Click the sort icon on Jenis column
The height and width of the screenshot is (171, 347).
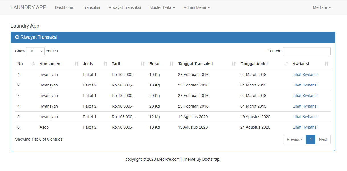(x=105, y=64)
